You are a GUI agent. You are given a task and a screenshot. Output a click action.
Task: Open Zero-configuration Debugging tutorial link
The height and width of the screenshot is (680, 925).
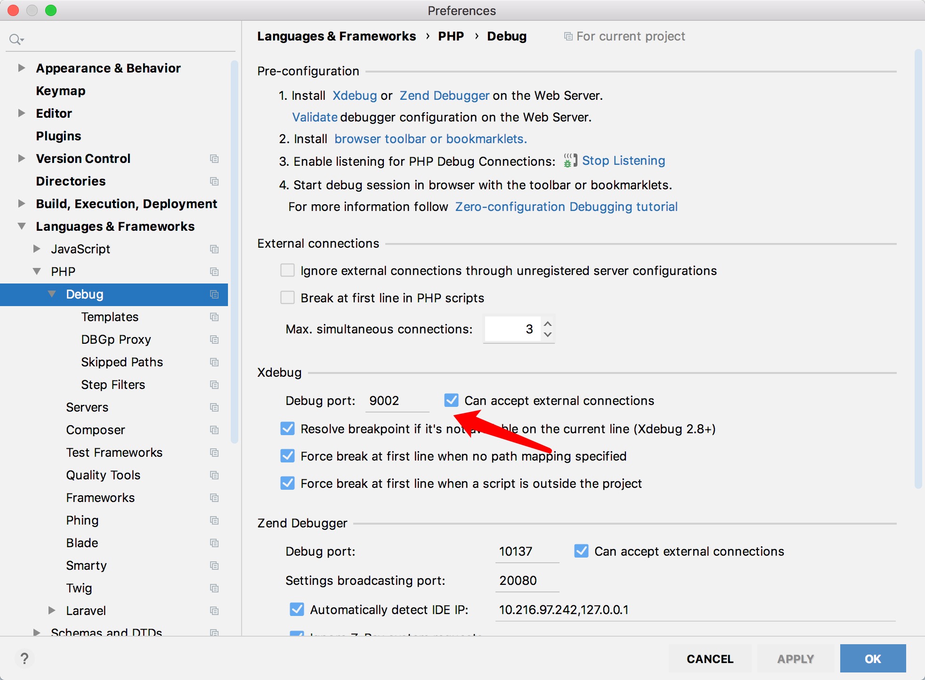[566, 206]
